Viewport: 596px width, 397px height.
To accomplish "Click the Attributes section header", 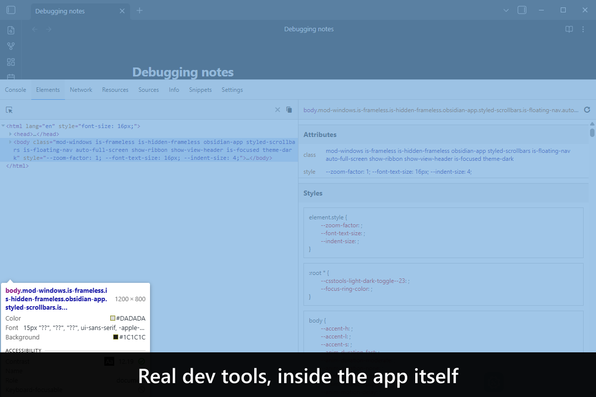I will (x=443, y=134).
